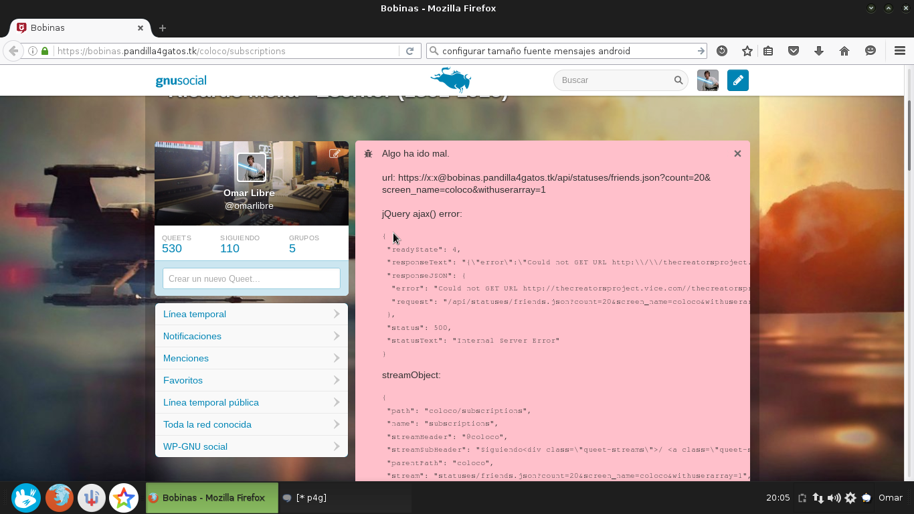Image resolution: width=914 pixels, height=514 pixels.
Task: Expand Notificaciones chevron
Action: pos(336,336)
